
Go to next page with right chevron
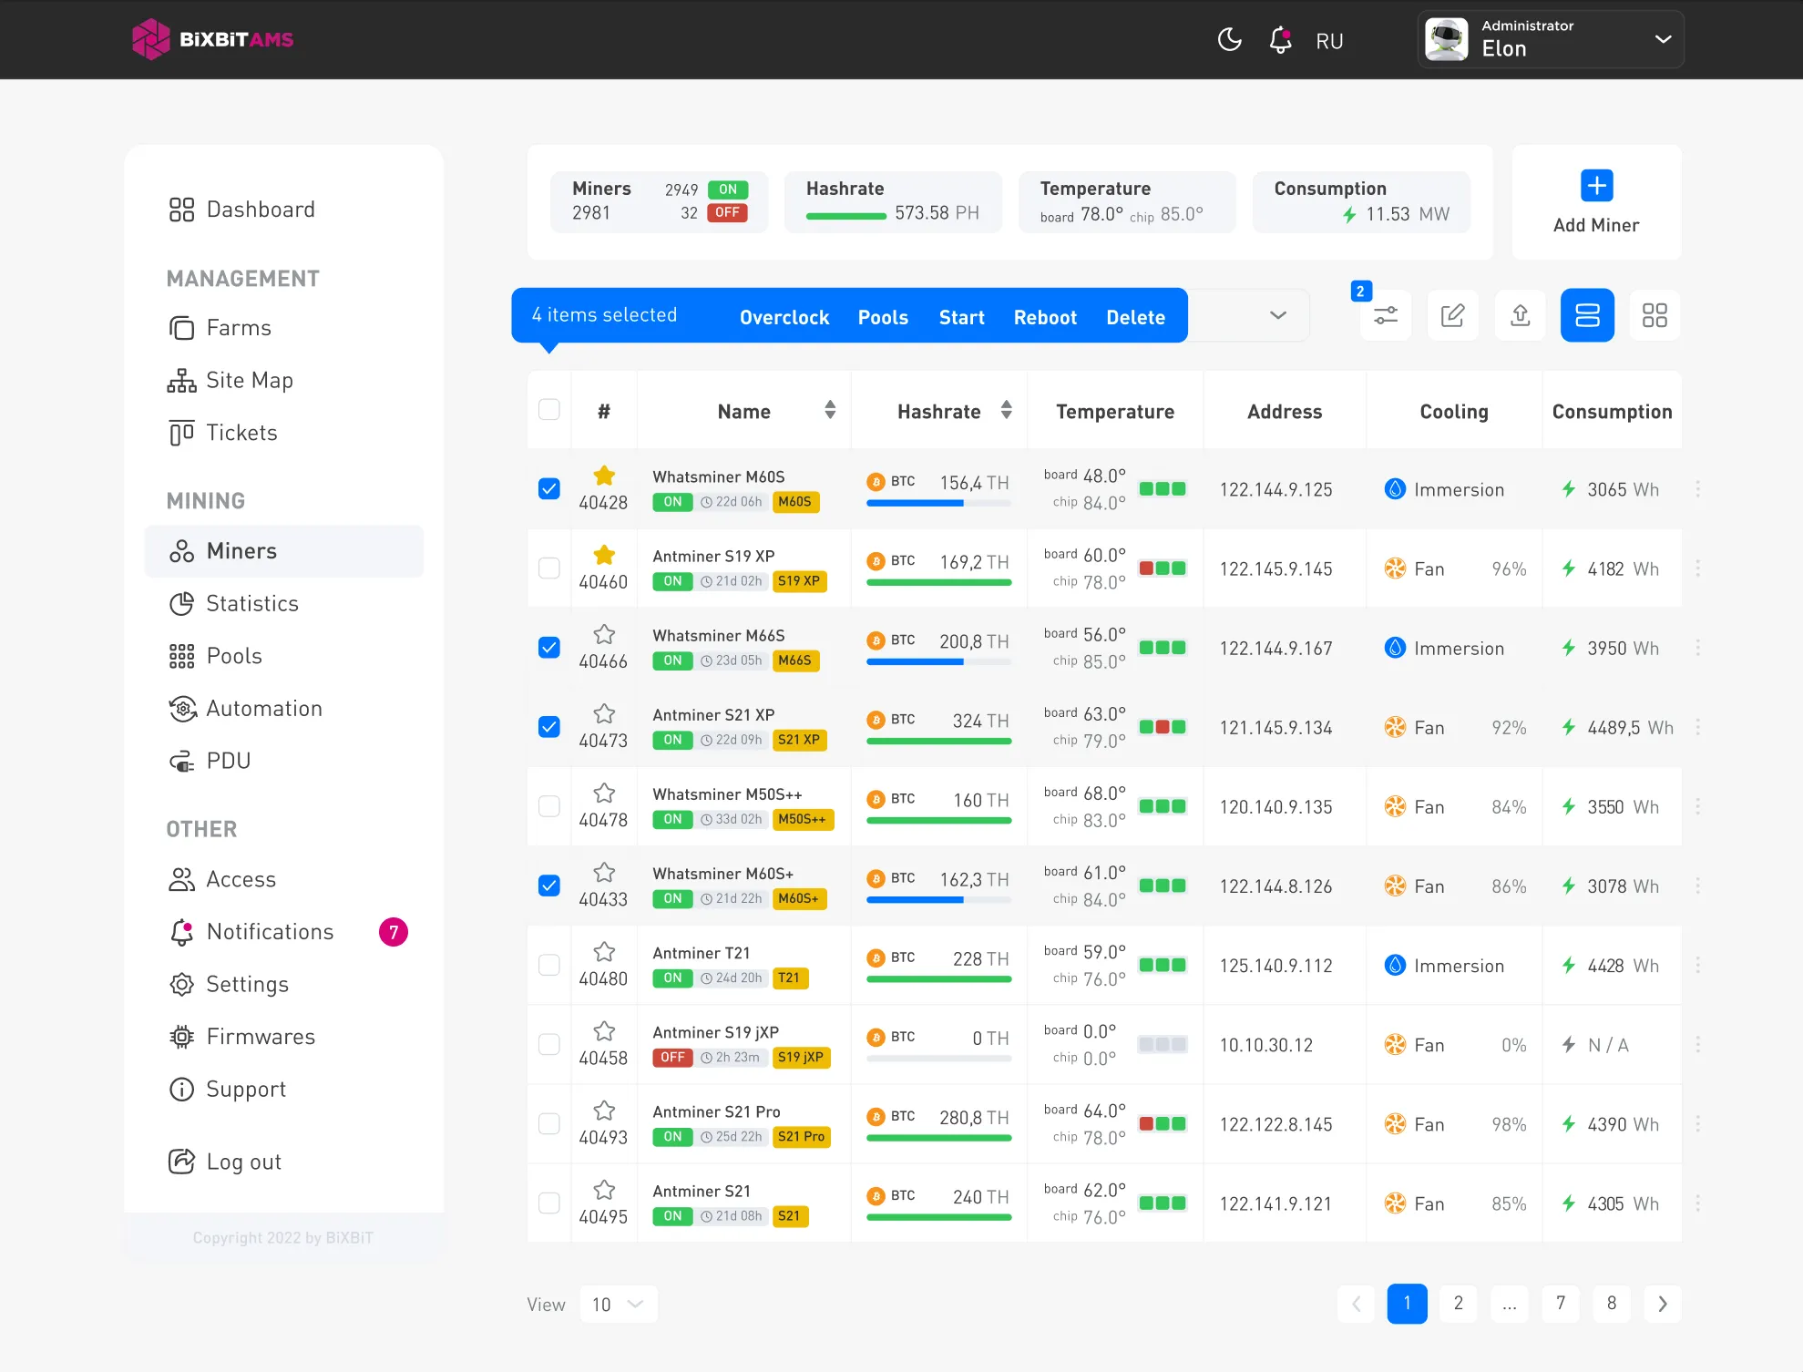click(1662, 1304)
